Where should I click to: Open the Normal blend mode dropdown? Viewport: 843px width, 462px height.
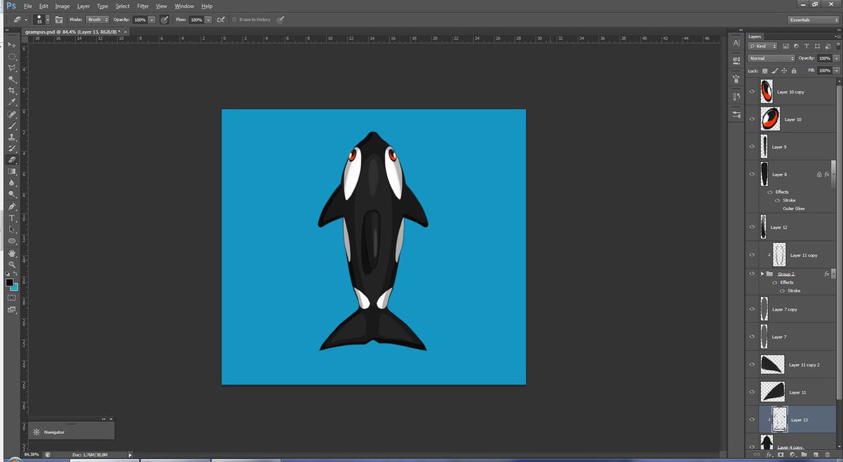[x=771, y=58]
